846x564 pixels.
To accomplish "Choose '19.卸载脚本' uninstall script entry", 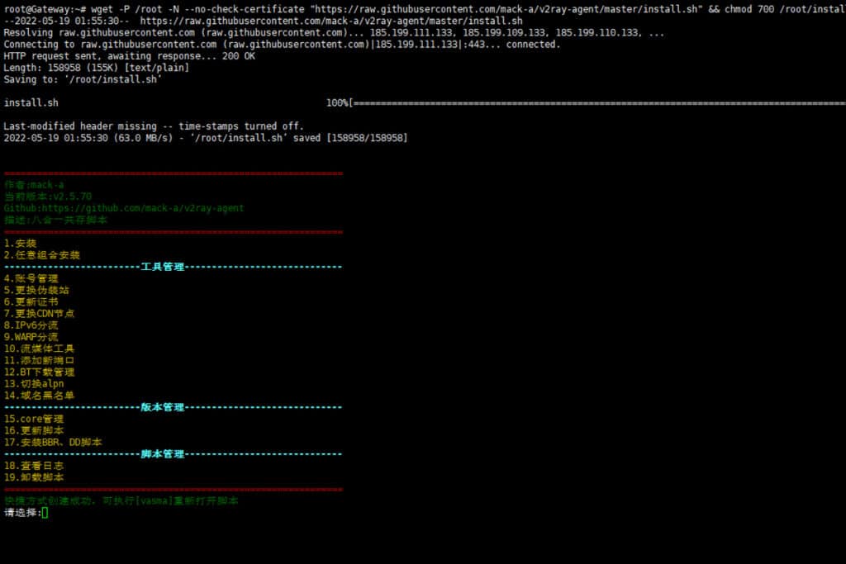I will tap(34, 477).
